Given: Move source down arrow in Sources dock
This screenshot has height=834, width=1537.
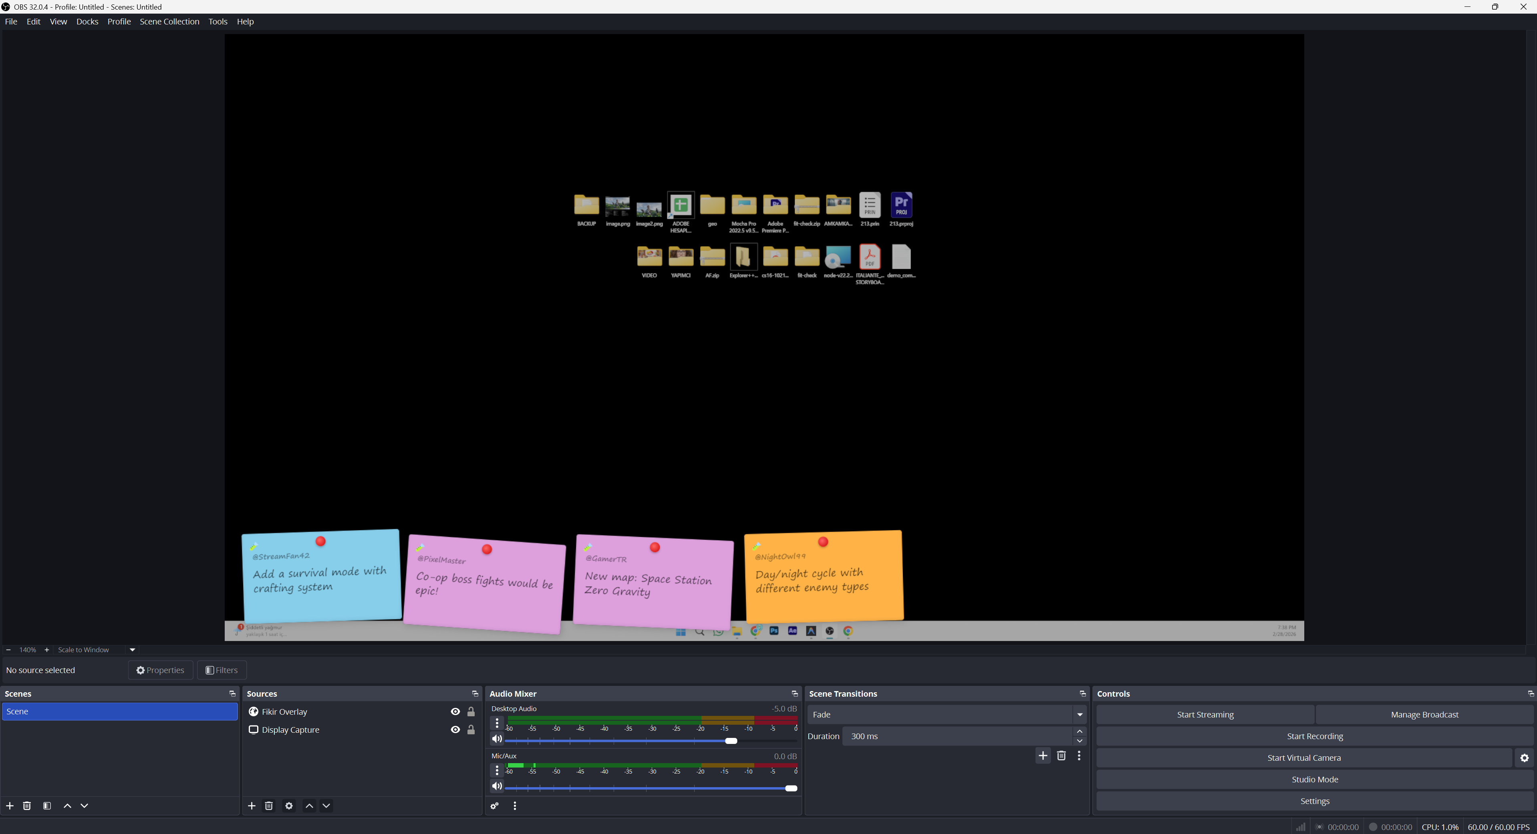Looking at the screenshot, I should pos(326,806).
